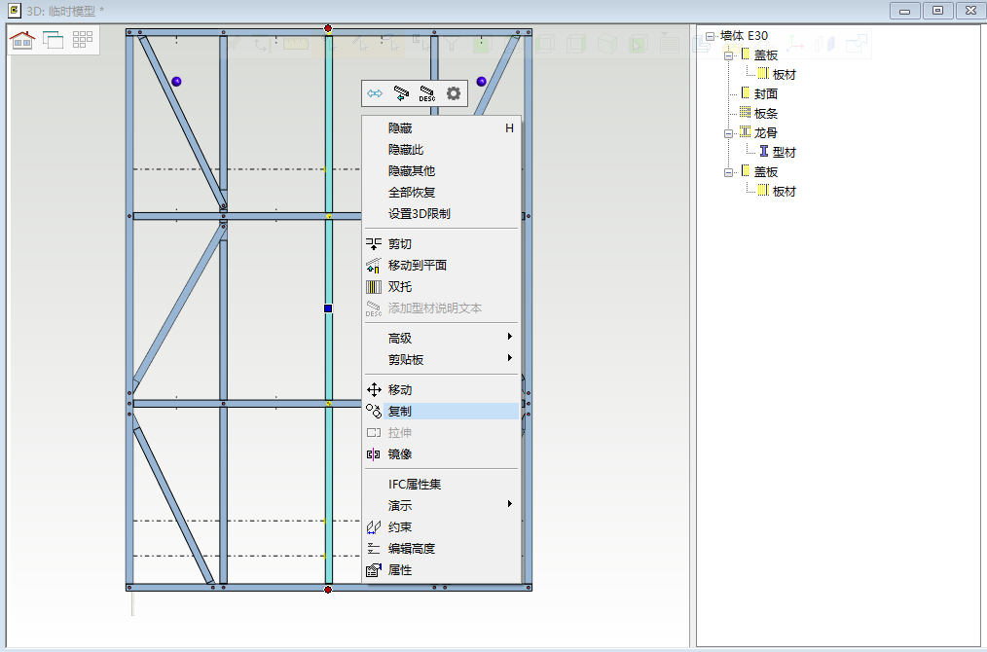Click the red point at the bottom of the cyan stud
The width and height of the screenshot is (987, 652).
[328, 590]
